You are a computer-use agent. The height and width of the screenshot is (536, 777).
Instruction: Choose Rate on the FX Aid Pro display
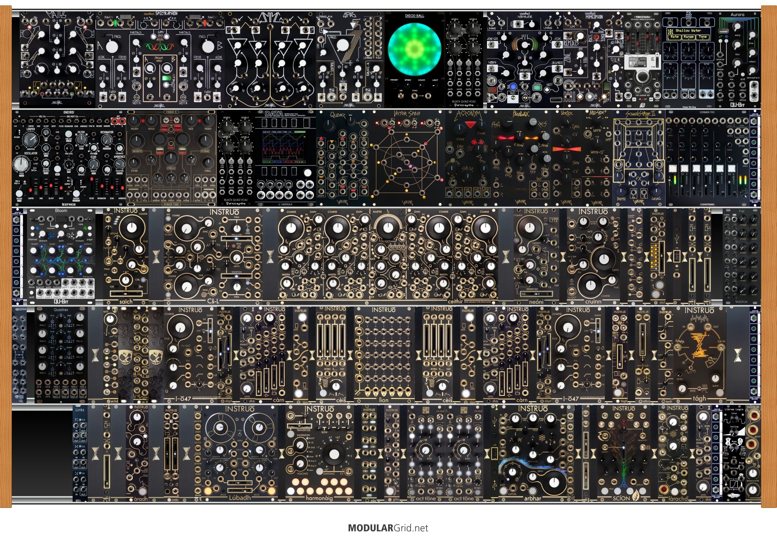675,37
